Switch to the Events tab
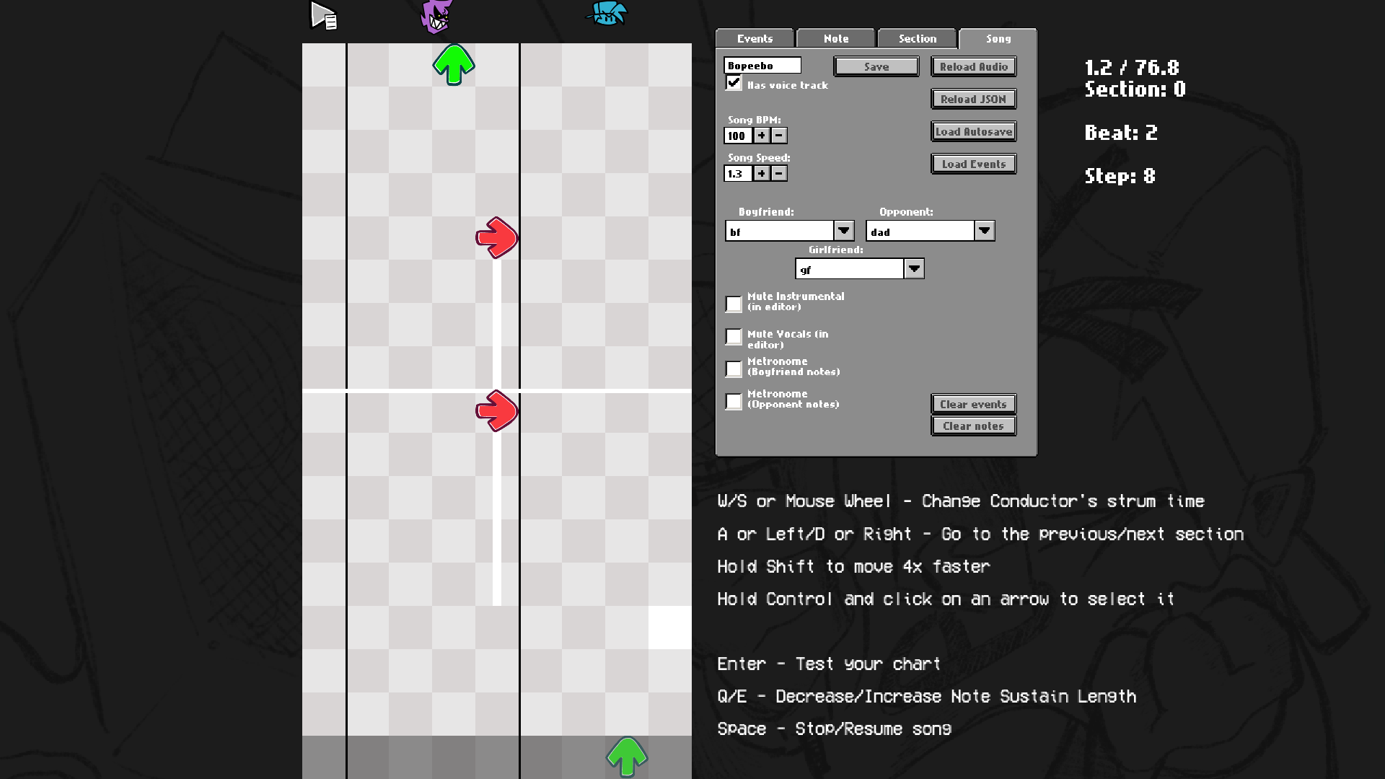 pos(755,39)
